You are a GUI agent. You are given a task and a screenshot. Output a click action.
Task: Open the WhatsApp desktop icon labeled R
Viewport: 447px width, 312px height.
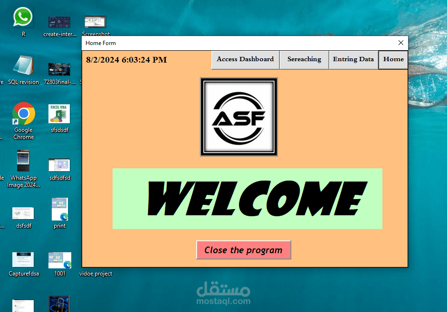[23, 22]
